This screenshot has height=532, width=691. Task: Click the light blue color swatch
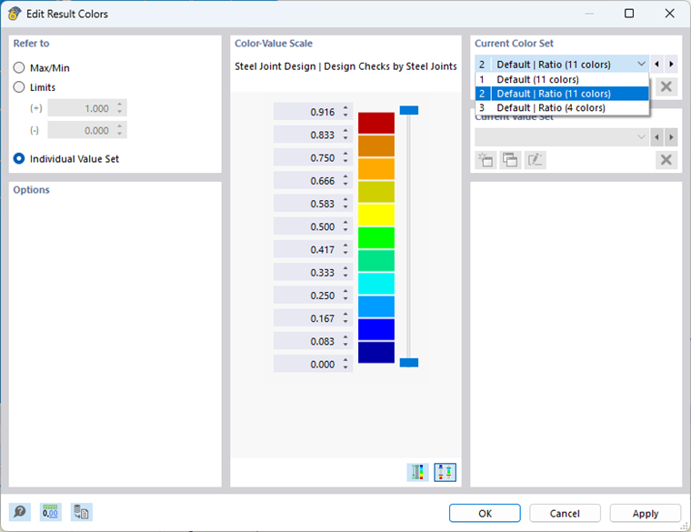[x=376, y=306]
